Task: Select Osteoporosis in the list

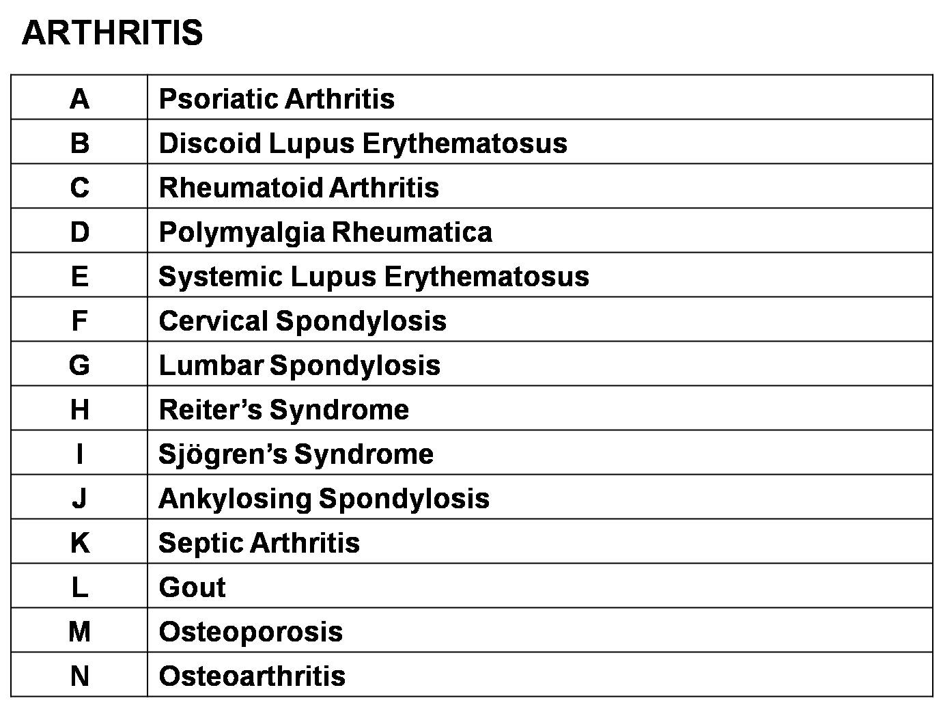Action: coord(251,631)
